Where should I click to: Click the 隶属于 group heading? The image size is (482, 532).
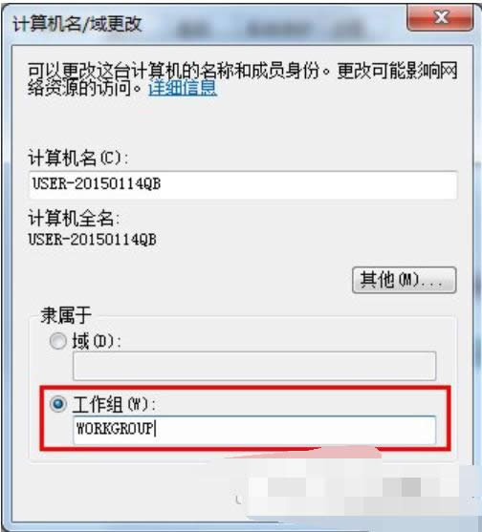coord(66,315)
